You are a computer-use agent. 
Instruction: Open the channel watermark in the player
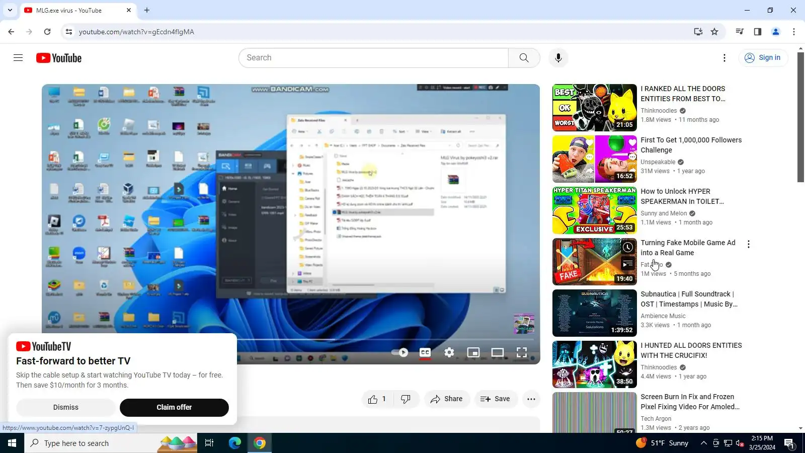pos(524,323)
